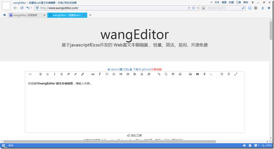
Task: Insert an image with the picture icon
Action: [x=190, y=74]
